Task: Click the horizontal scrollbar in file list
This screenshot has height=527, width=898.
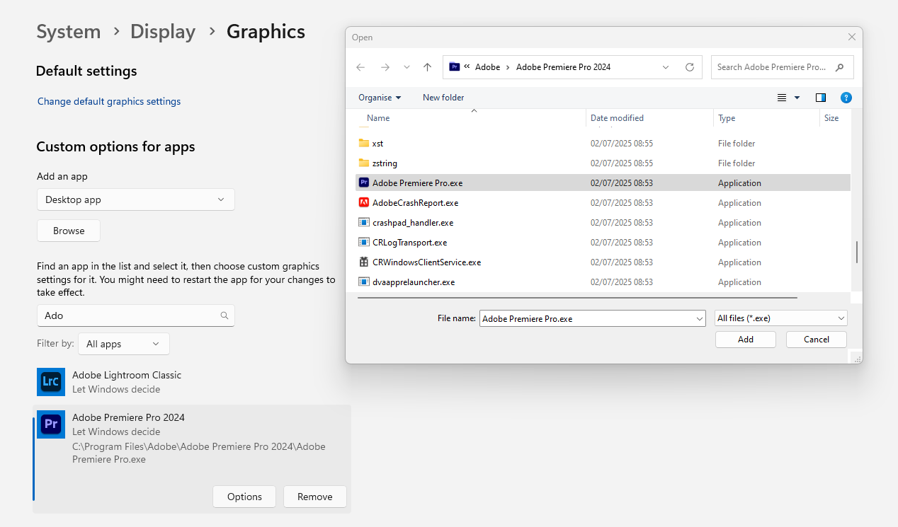Action: [577, 298]
